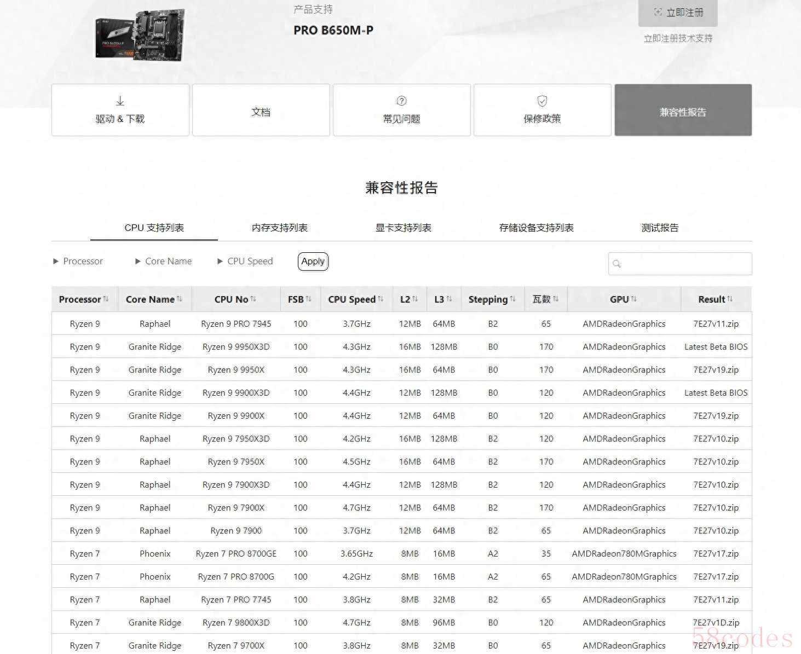Sort by the Processor column arrows
This screenshot has width=801, height=654.
pos(106,299)
